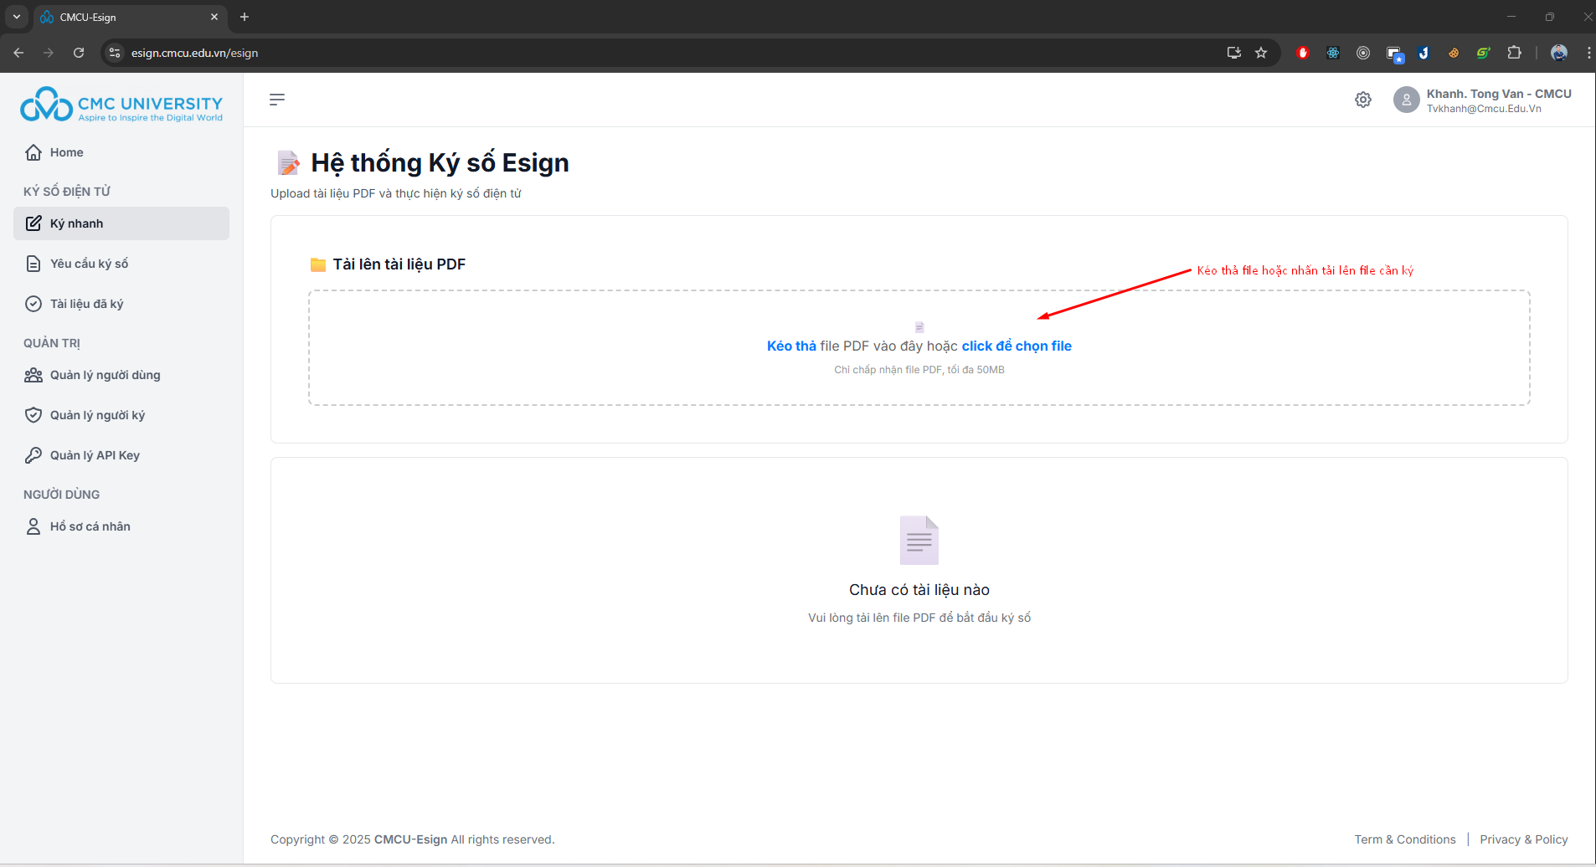The height and width of the screenshot is (867, 1596).
Task: Open Privacy & Policy link
Action: [1523, 839]
